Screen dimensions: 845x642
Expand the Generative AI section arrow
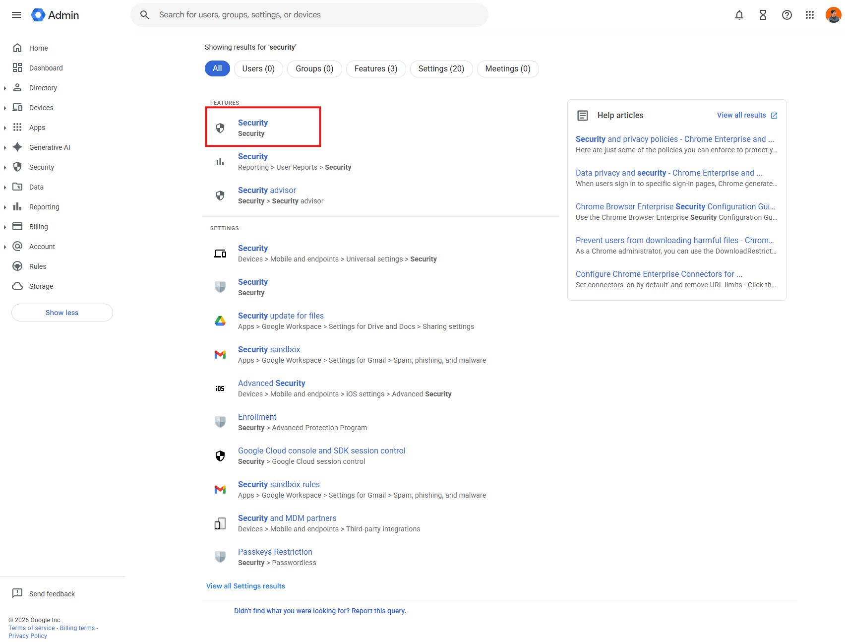pos(5,148)
